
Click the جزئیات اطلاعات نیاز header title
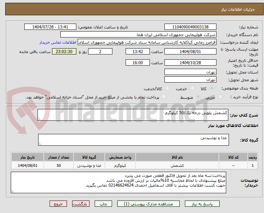click(238, 9)
